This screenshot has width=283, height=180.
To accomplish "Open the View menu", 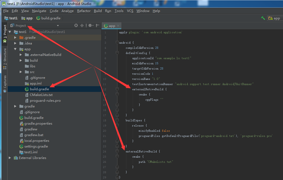I will point(25,11).
